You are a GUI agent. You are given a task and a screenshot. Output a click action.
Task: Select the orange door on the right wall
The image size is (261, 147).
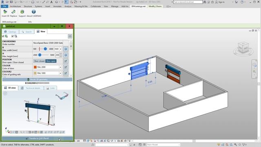(173, 74)
